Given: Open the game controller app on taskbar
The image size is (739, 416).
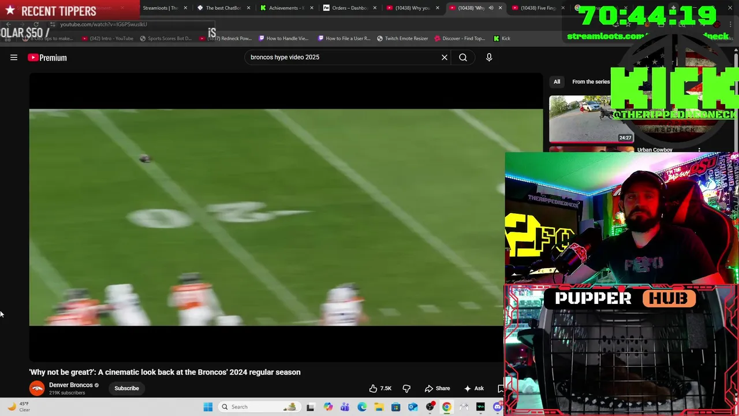Looking at the screenshot, I should coord(464,407).
